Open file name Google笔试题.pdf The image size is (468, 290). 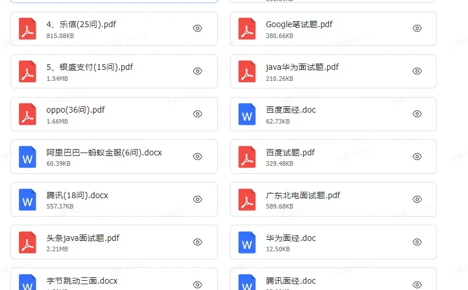(x=299, y=24)
